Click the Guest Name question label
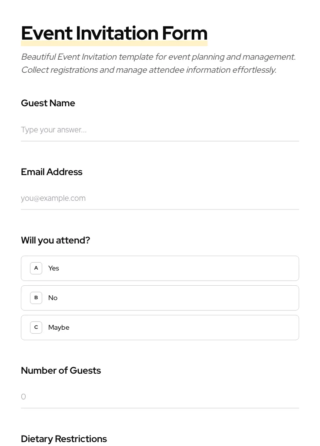Image resolution: width=320 pixels, height=446 pixels. [48, 103]
